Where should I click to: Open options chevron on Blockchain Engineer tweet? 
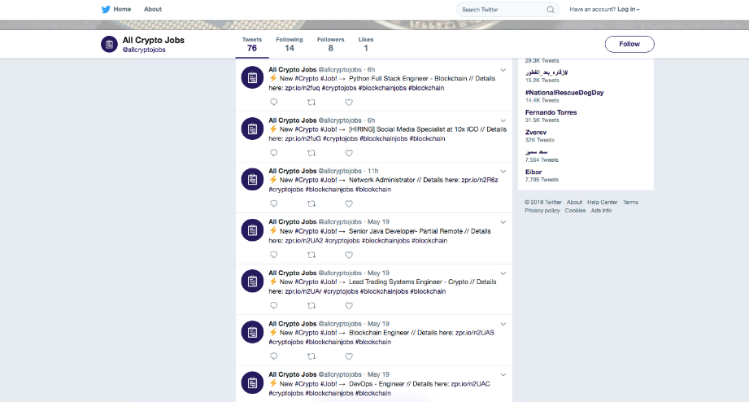click(503, 324)
